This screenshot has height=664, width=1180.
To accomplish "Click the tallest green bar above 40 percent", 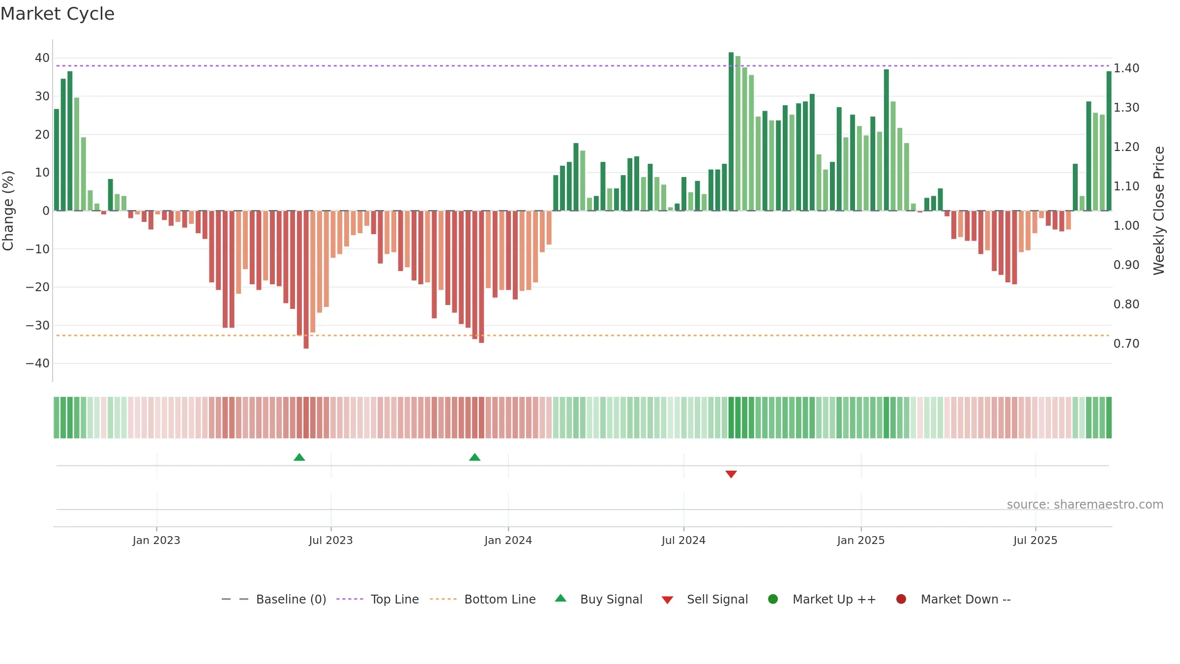I will [731, 131].
